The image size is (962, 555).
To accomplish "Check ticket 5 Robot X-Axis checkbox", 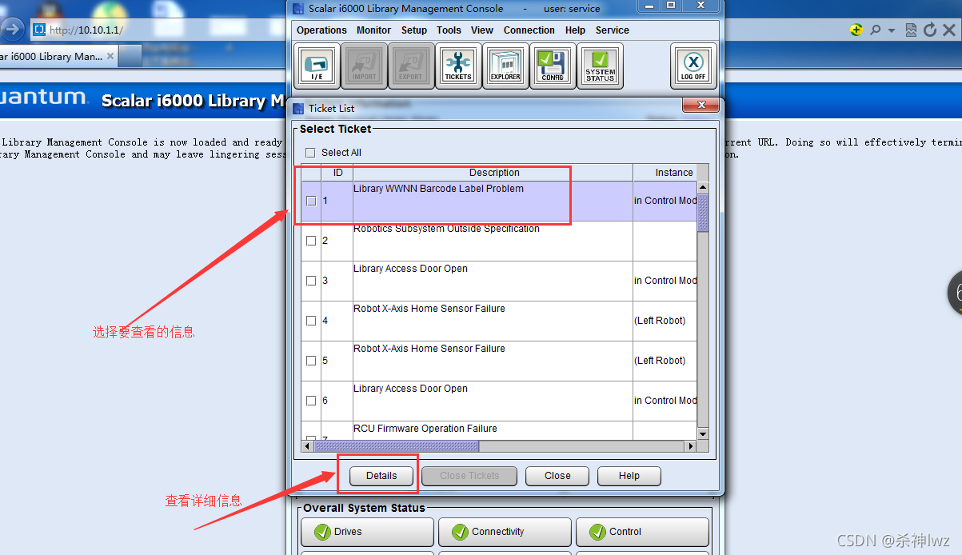I will 311,361.
